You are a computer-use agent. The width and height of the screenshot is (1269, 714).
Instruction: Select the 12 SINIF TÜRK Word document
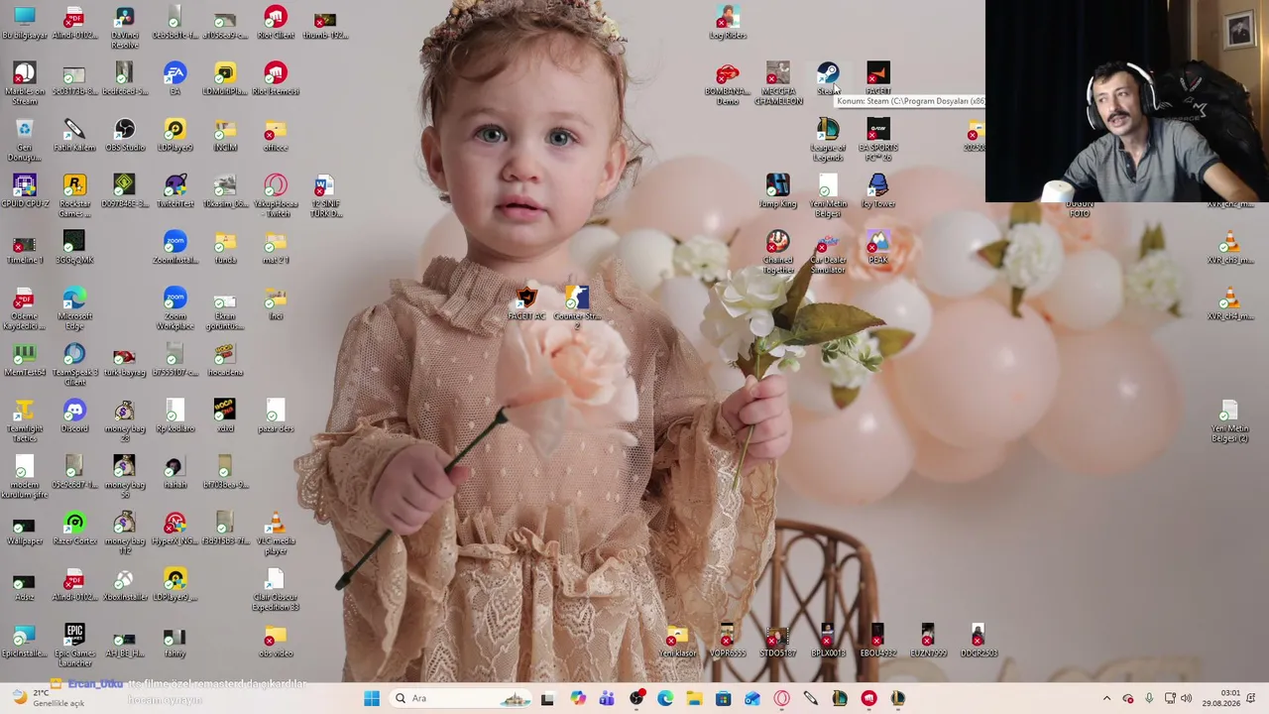tap(325, 197)
